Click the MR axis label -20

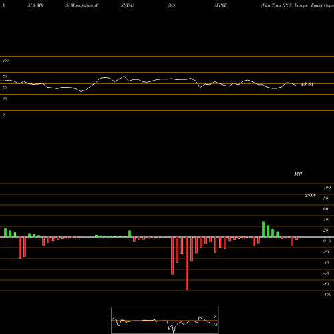[x=326, y=252]
